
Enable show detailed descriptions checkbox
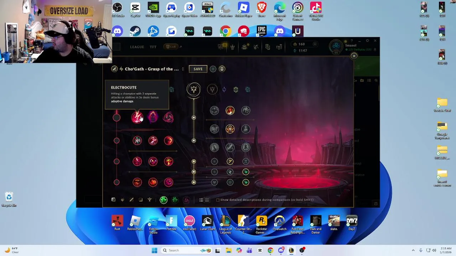tap(218, 200)
